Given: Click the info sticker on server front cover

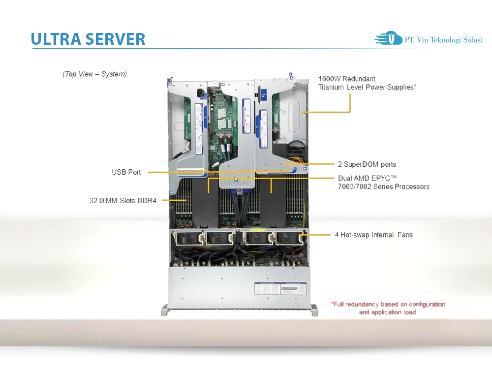Looking at the screenshot, I should click(x=280, y=288).
